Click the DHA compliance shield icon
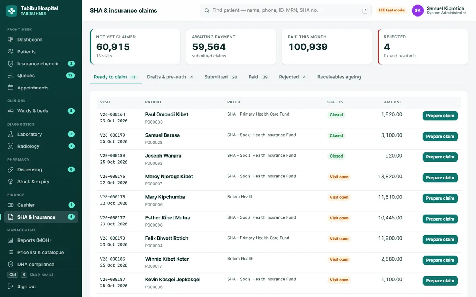The width and height of the screenshot is (476, 297). click(x=11, y=265)
